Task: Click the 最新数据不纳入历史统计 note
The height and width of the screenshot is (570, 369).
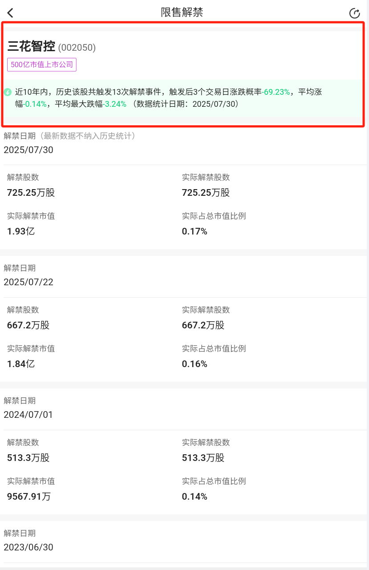Action: [85, 136]
